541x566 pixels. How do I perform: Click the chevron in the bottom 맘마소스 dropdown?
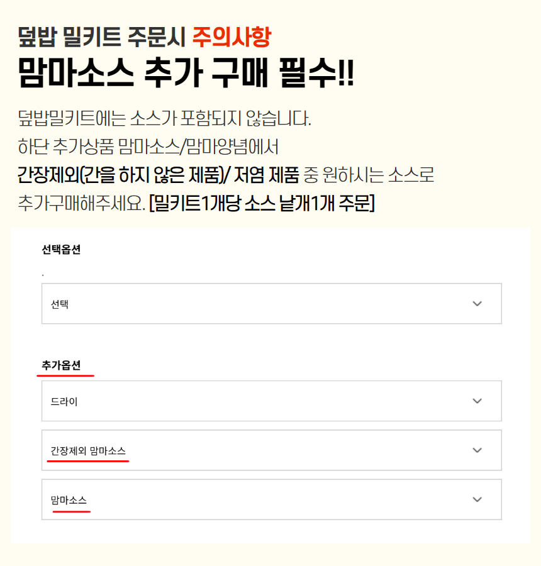tap(477, 499)
